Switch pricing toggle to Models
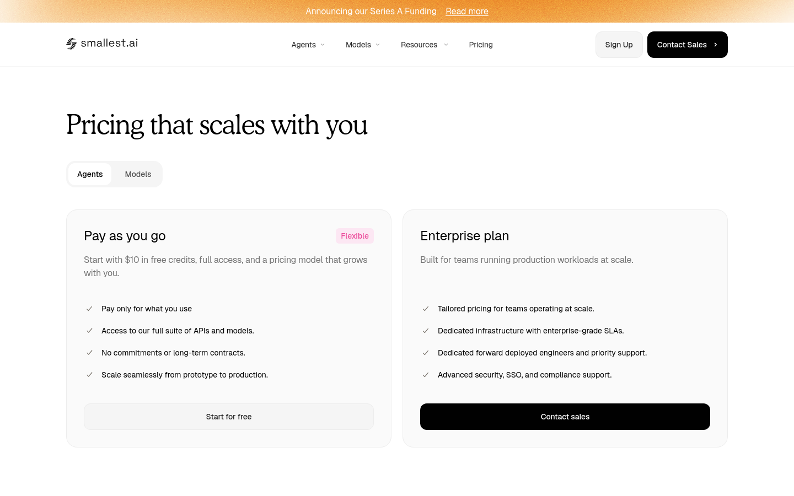This screenshot has height=496, width=794. (138, 174)
